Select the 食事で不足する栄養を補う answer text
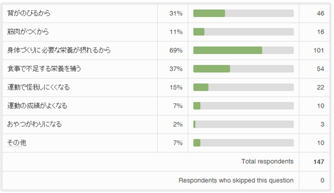 tap(44, 69)
